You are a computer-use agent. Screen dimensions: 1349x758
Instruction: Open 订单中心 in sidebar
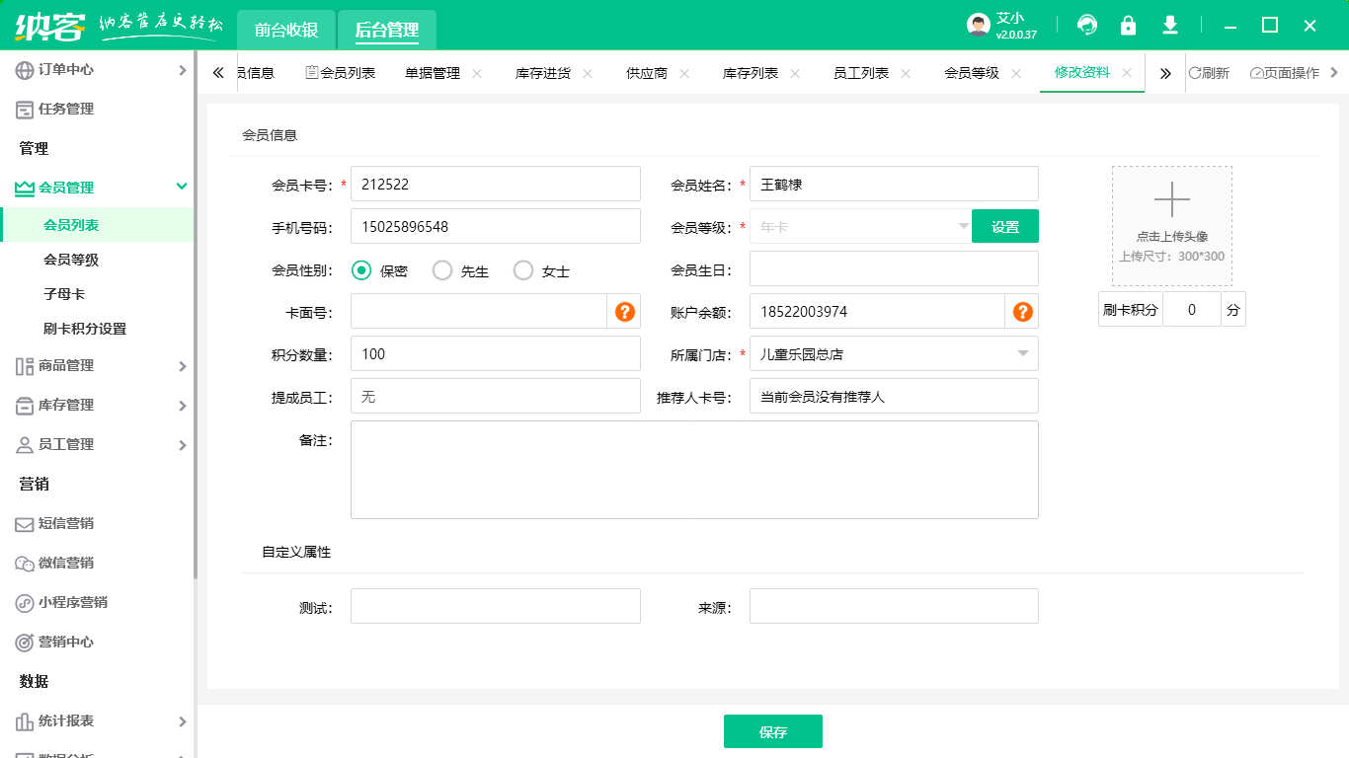point(97,69)
